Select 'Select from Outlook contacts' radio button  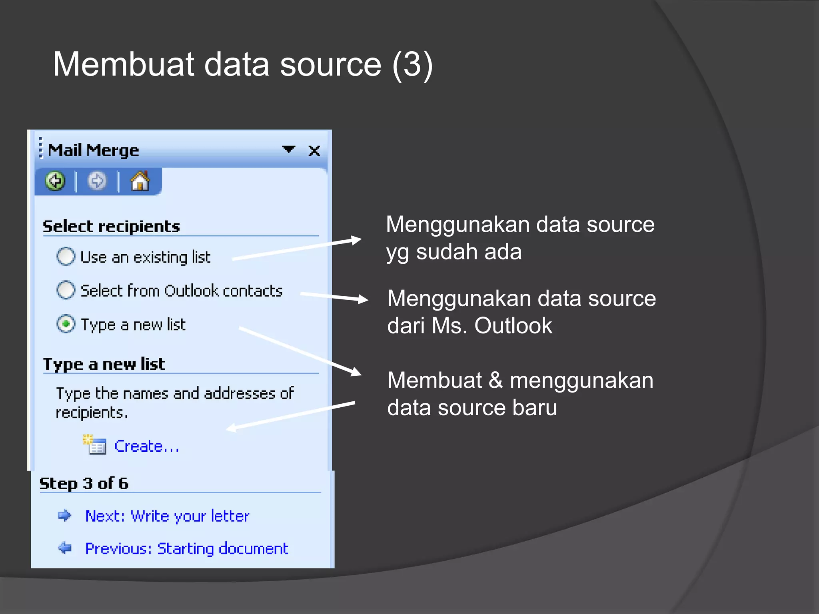[66, 290]
